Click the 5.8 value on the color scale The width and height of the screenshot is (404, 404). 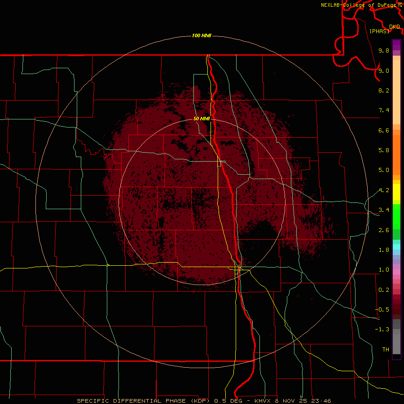pos(384,150)
